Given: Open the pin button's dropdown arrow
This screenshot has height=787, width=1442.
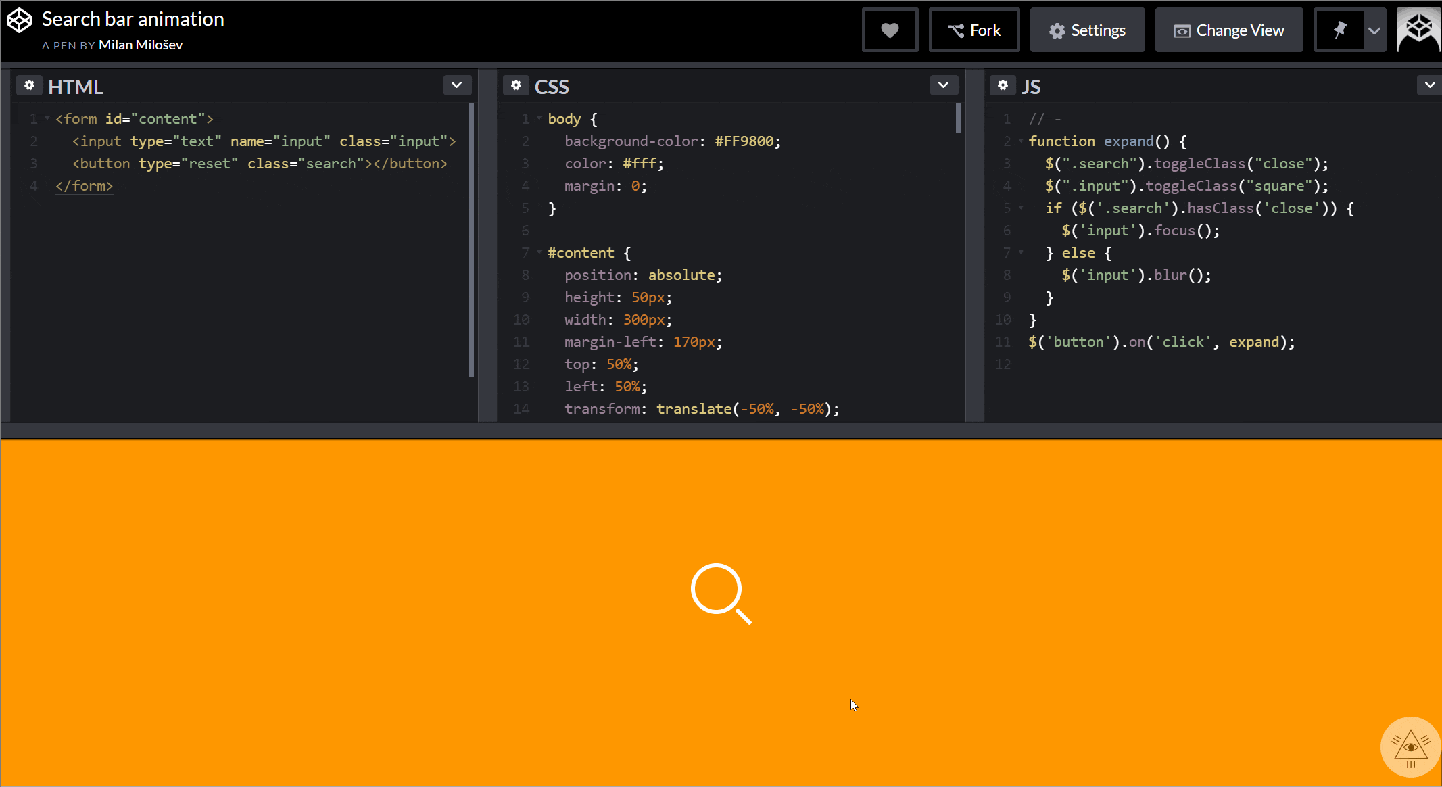Looking at the screenshot, I should coord(1374,30).
